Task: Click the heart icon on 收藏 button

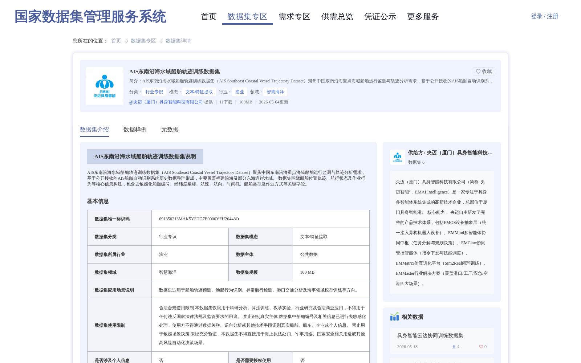Action: click(x=478, y=72)
